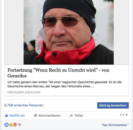Click the blue thumbs-up icon beside Gefällt mir
The width and height of the screenshot is (133, 130).
6,116
